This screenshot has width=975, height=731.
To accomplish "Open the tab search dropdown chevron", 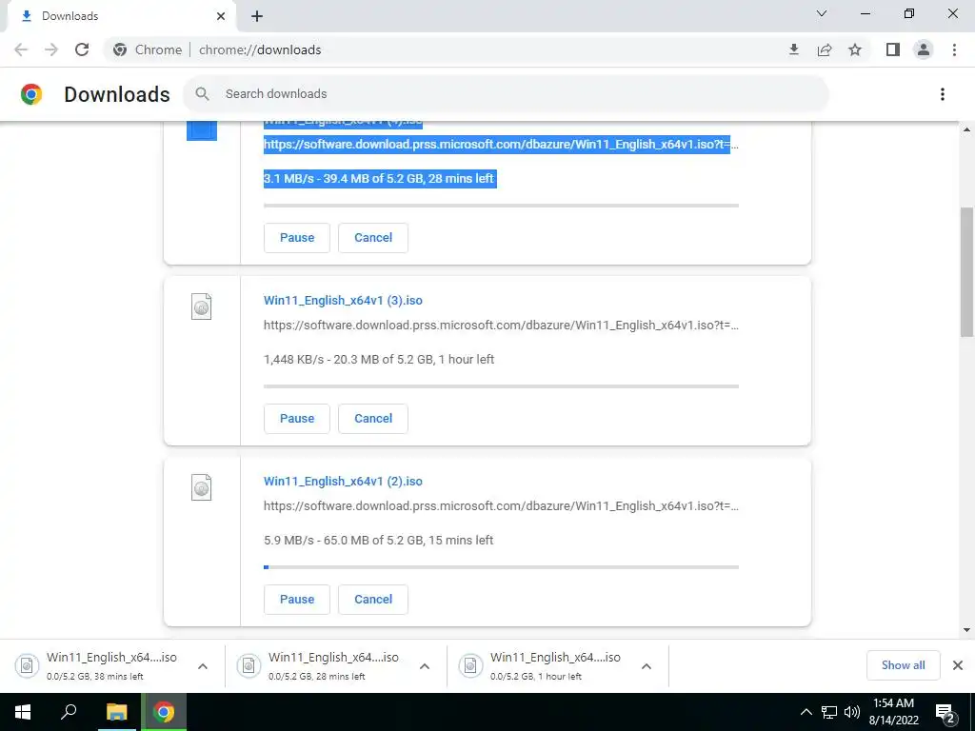I will point(822,13).
